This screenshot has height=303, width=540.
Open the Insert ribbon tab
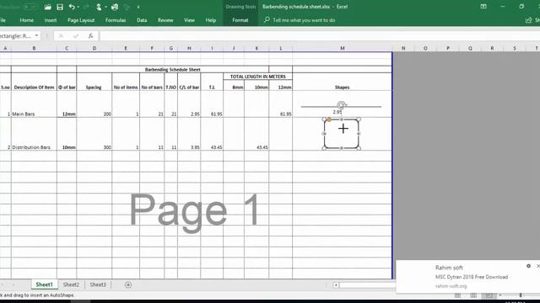pyautogui.click(x=51, y=20)
